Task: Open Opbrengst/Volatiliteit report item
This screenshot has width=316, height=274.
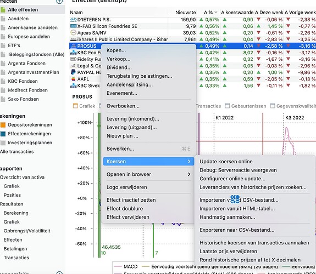Action: (x=27, y=231)
